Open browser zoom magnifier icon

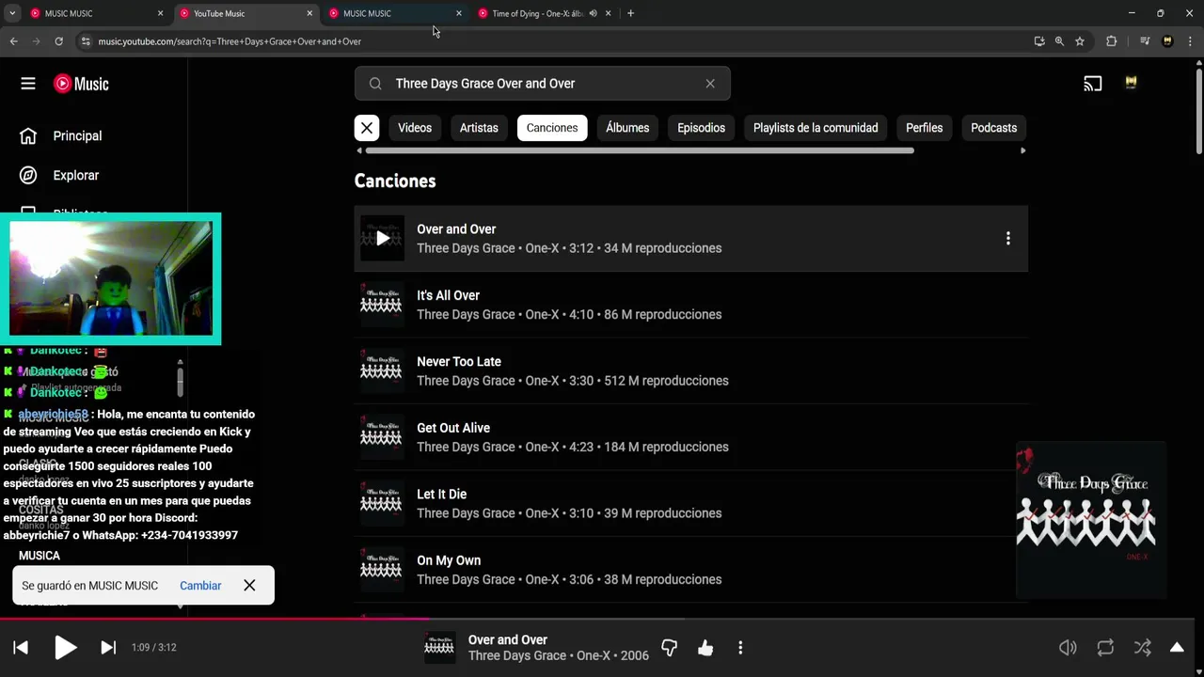(x=1059, y=41)
